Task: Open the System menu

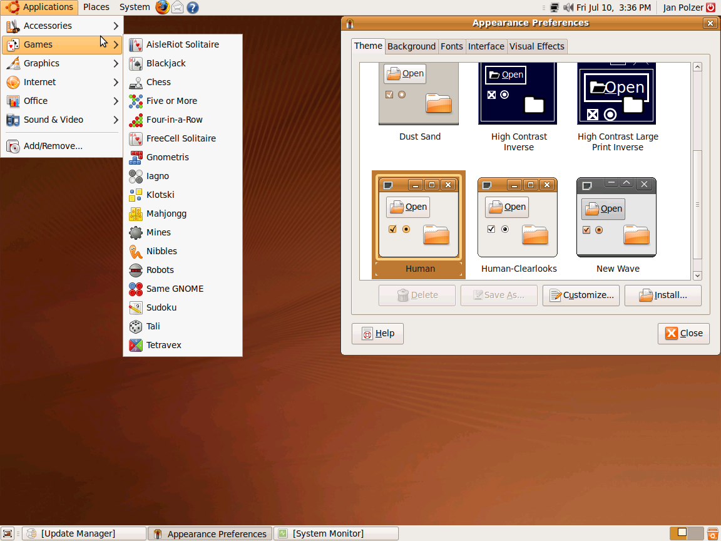Action: [x=135, y=8]
